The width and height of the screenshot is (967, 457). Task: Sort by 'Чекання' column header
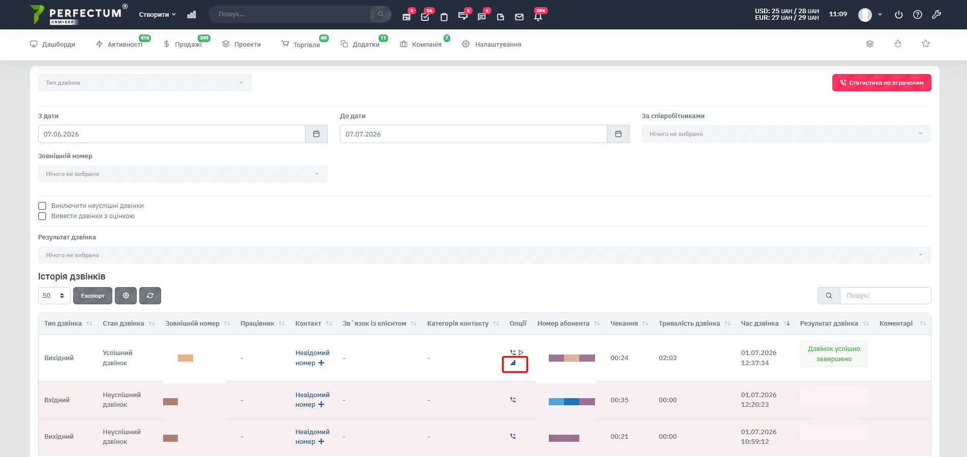pos(629,324)
